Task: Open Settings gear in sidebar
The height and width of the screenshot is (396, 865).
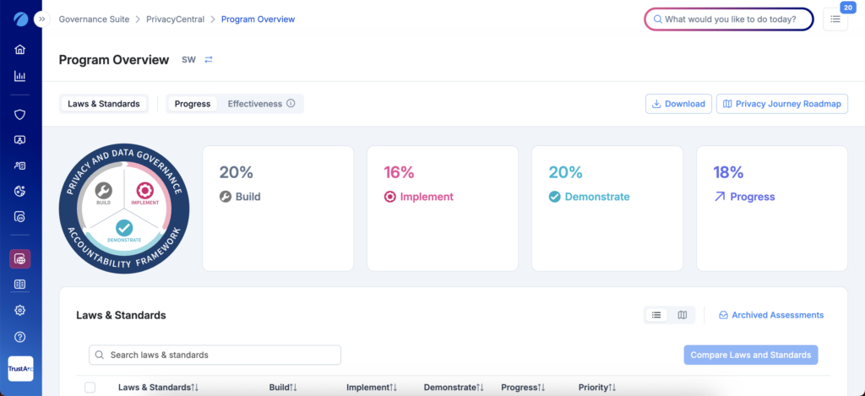Action: tap(20, 311)
